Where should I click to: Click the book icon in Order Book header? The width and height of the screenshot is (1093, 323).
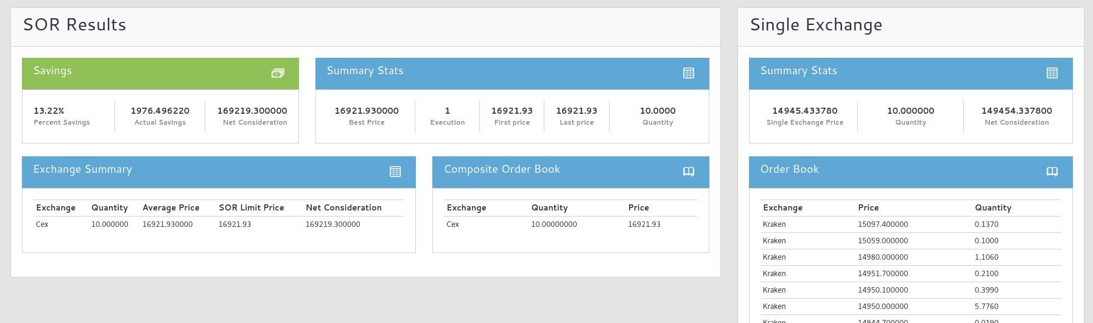coord(1052,172)
